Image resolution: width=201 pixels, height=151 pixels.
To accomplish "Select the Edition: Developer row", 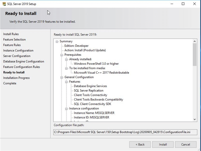I will pos(76,46).
